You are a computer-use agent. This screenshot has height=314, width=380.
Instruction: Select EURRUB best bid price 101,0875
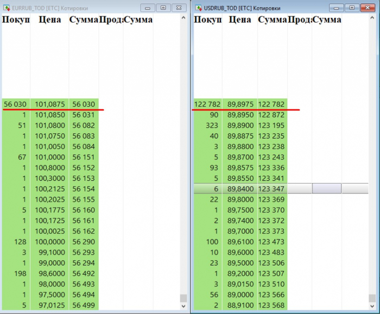coord(50,104)
